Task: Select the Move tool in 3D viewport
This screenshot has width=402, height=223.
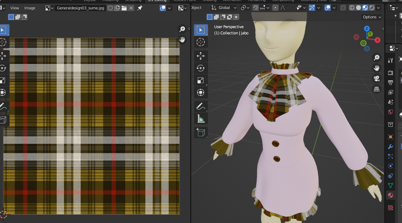Action: pos(201,56)
